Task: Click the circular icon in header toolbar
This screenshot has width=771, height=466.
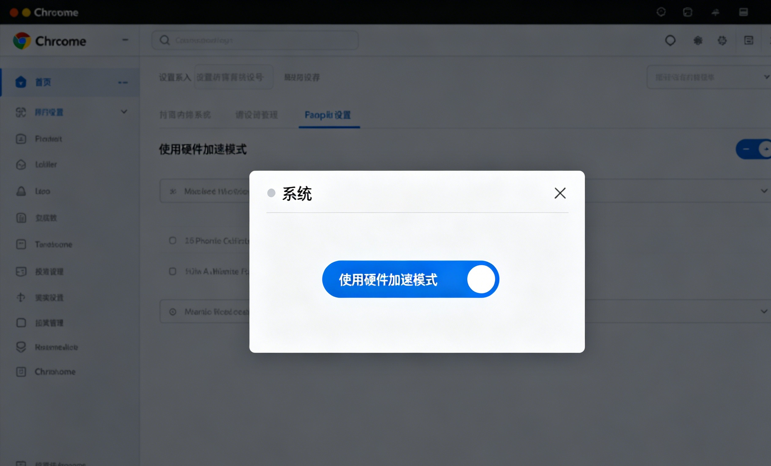Action: tap(670, 41)
